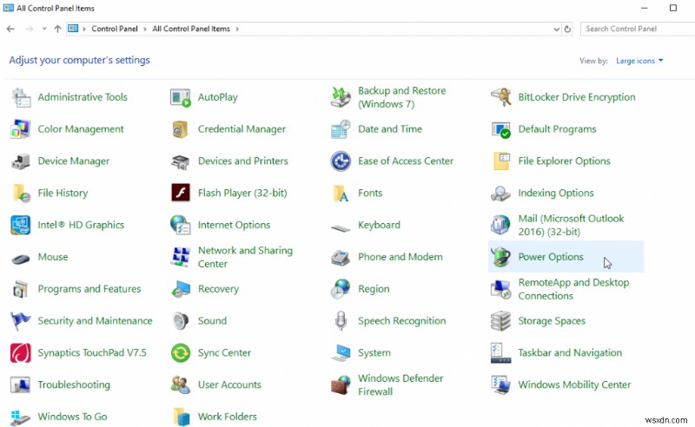
Task: Open the User Accounts link
Action: (229, 385)
